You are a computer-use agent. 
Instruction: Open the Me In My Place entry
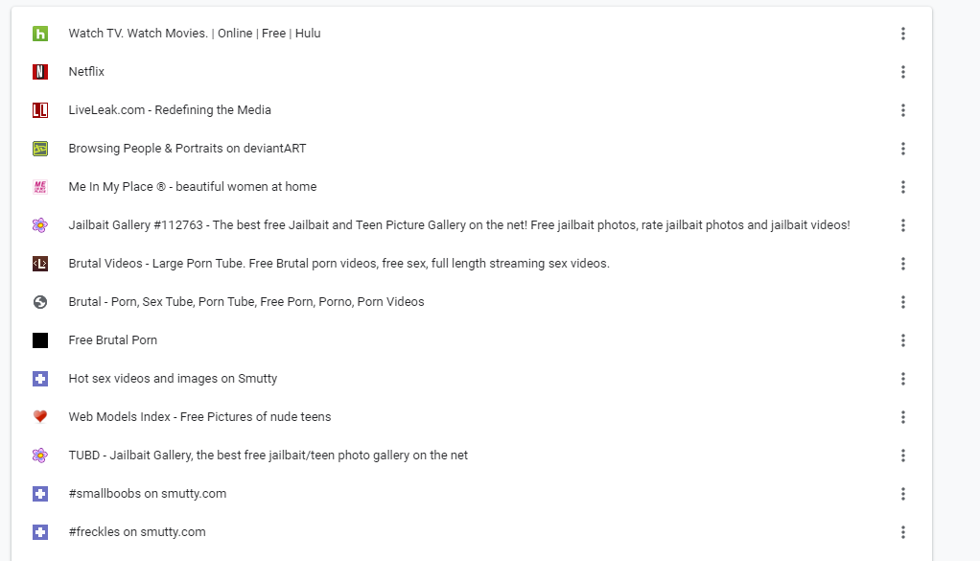point(192,187)
